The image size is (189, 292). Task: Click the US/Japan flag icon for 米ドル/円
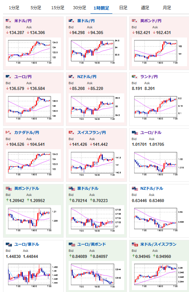pos(8,21)
